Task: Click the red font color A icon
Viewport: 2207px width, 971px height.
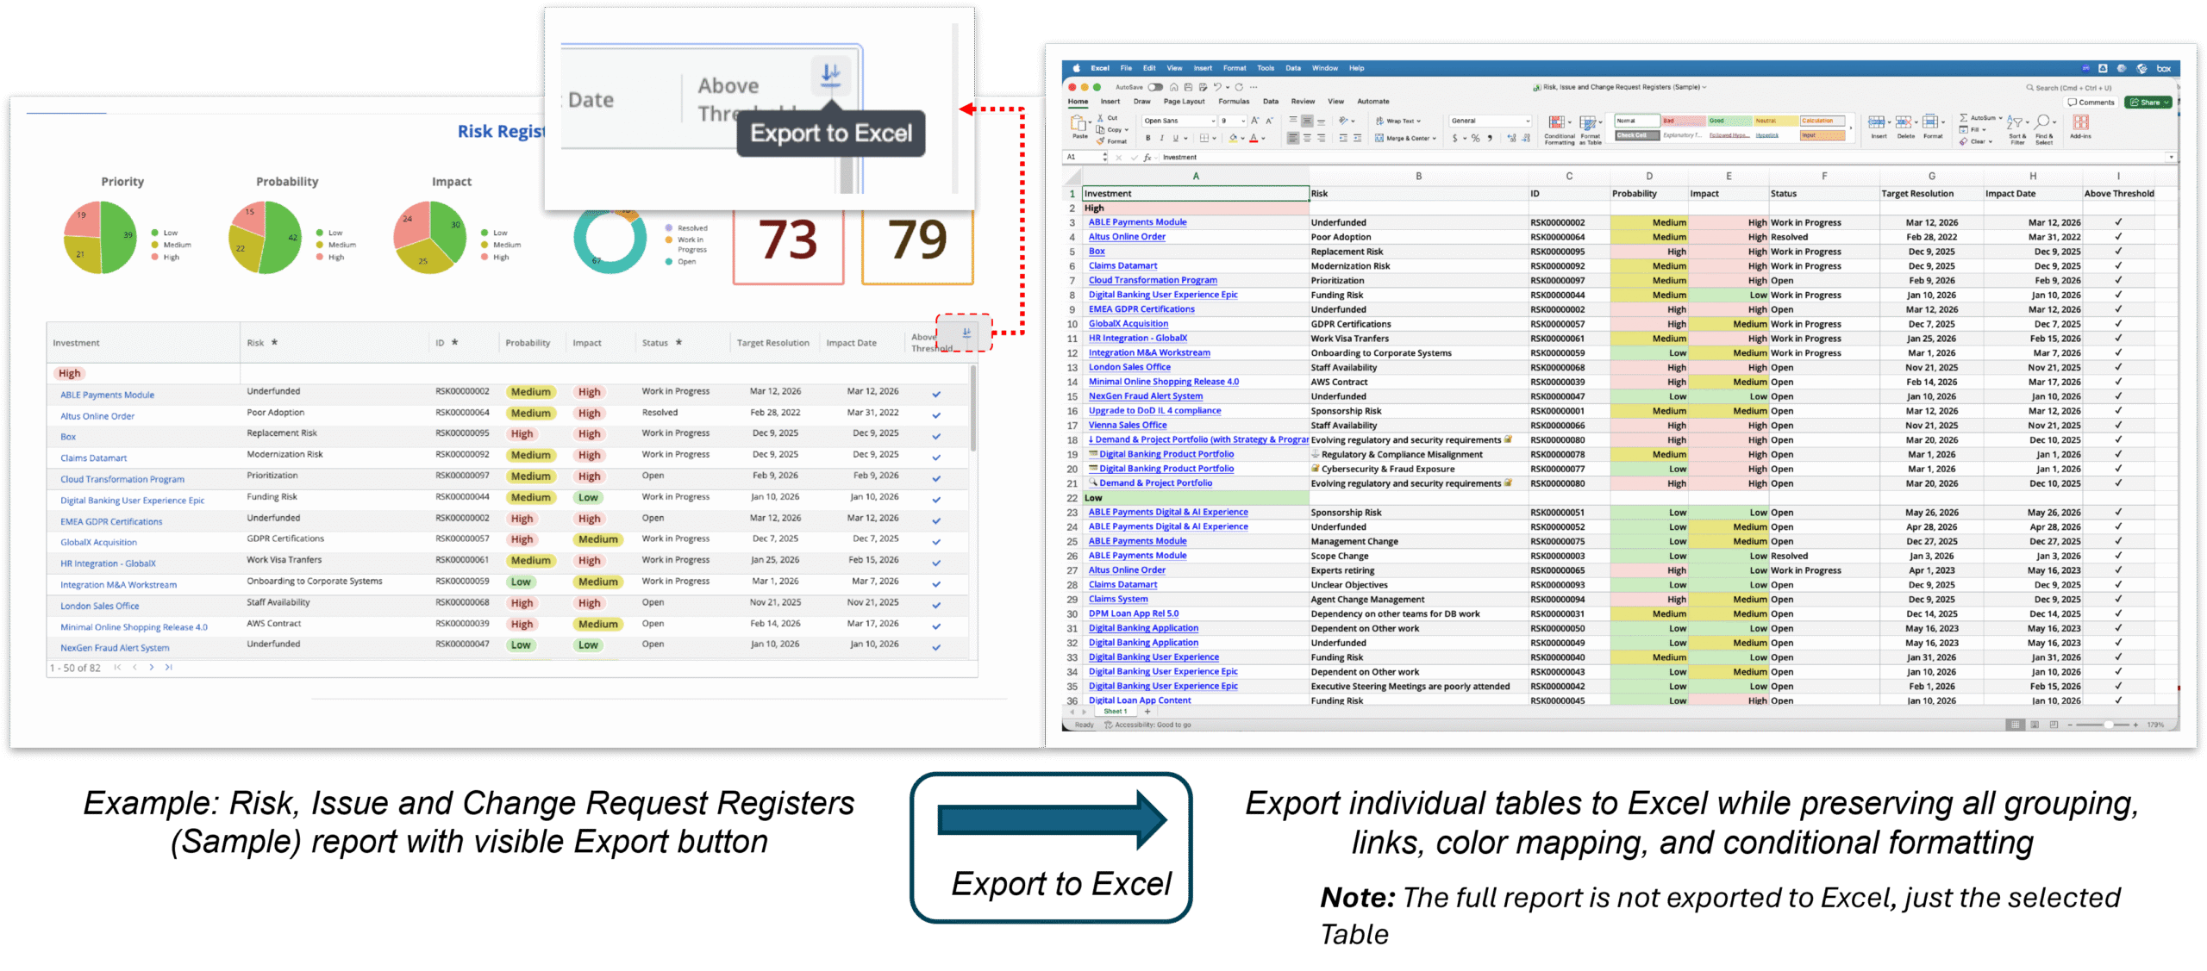Action: tap(1254, 138)
